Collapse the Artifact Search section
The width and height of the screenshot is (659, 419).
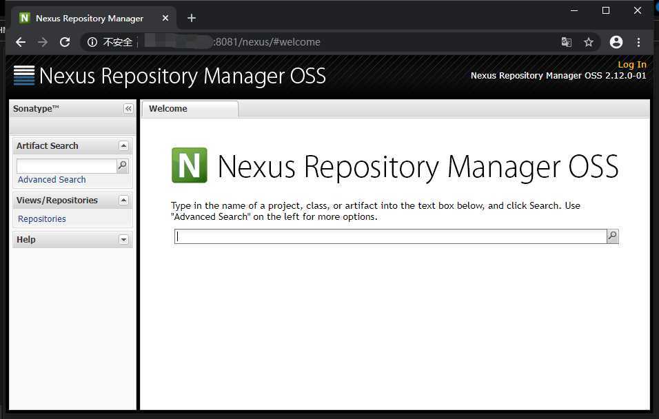(123, 146)
